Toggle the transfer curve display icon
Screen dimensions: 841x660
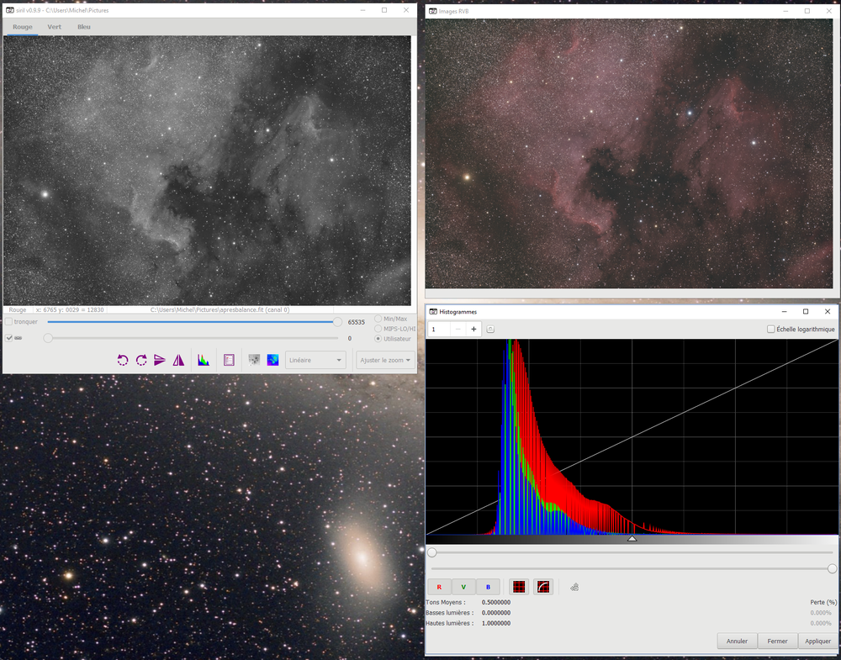(x=542, y=587)
